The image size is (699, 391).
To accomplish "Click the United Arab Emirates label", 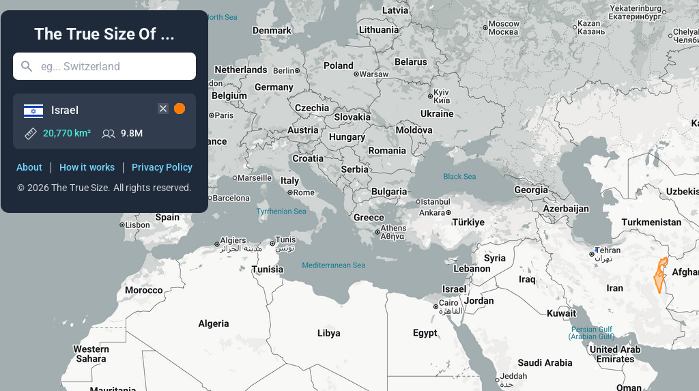I will pos(615,354).
